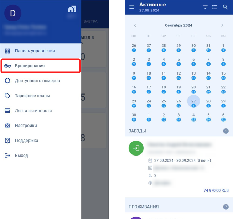Open the user avatar with letter D
Screen dimensions: 233x219
coord(13,13)
